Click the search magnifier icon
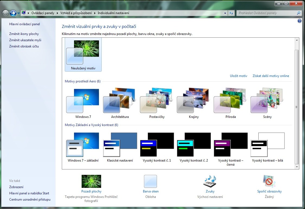Image resolution: width=305 pixels, height=209 pixels. coord(298,13)
